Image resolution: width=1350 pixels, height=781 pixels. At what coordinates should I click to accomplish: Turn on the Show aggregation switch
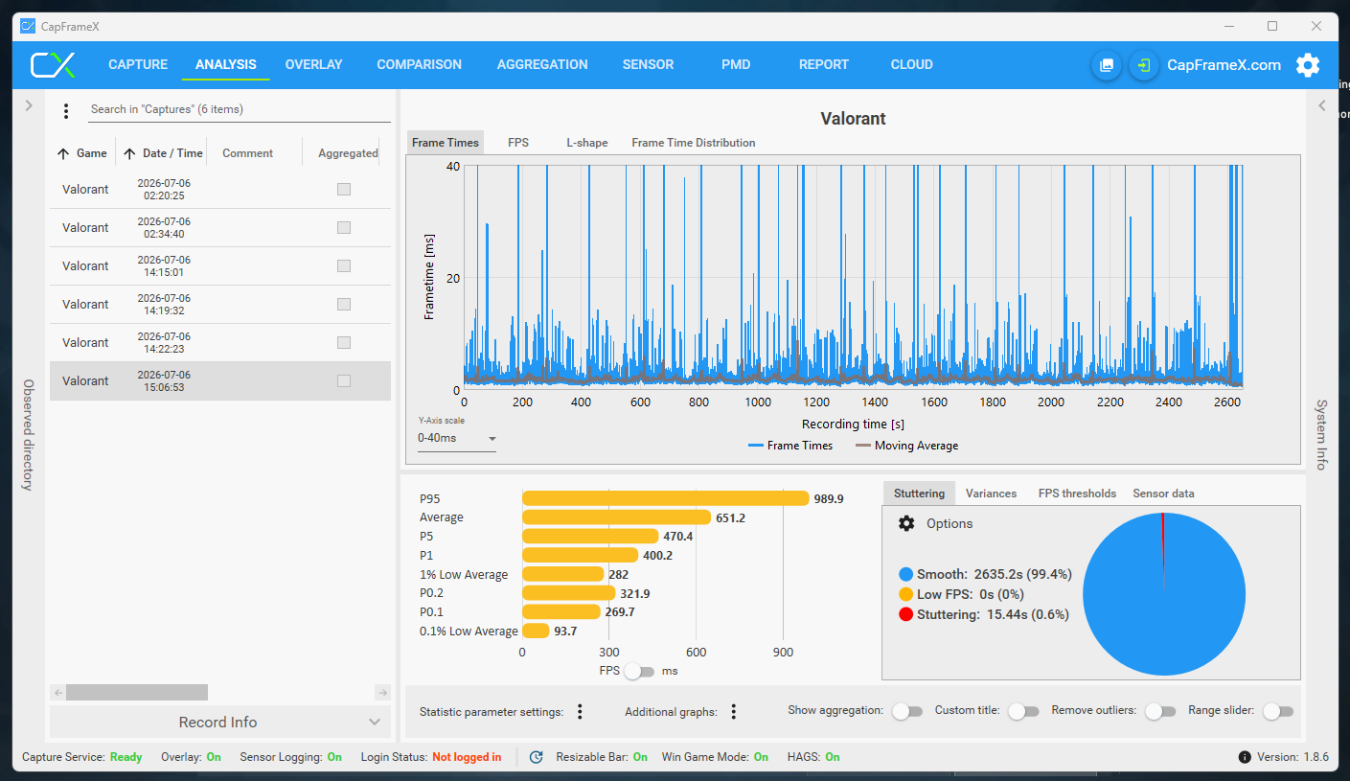[906, 711]
